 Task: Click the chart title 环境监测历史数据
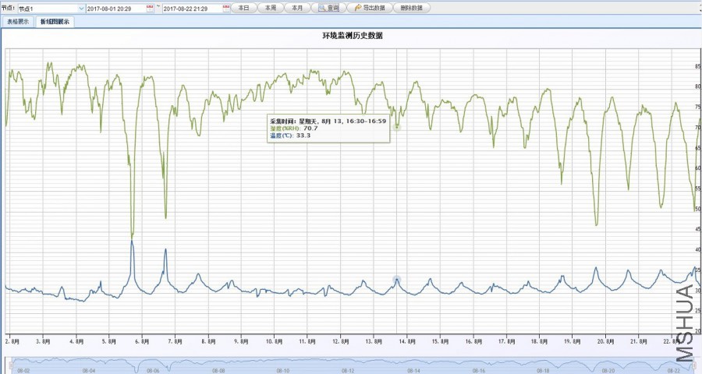click(x=352, y=36)
